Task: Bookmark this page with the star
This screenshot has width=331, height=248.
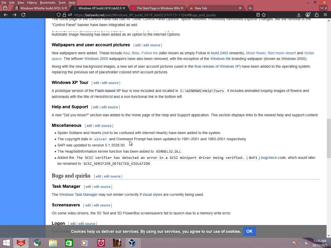Action: click(264, 15)
